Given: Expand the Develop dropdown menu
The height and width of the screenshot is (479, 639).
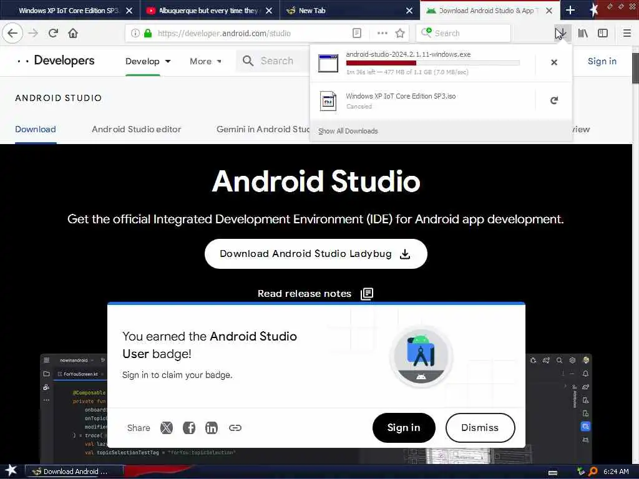Looking at the screenshot, I should pyautogui.click(x=147, y=61).
